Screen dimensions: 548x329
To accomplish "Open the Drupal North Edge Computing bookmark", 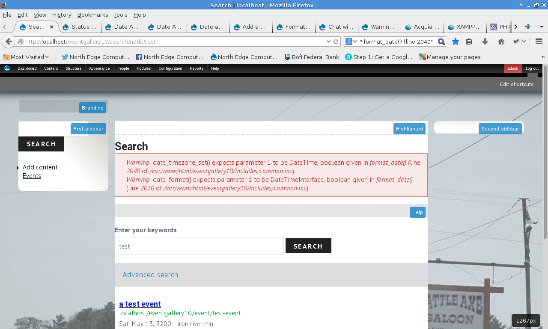I will pos(244,57).
